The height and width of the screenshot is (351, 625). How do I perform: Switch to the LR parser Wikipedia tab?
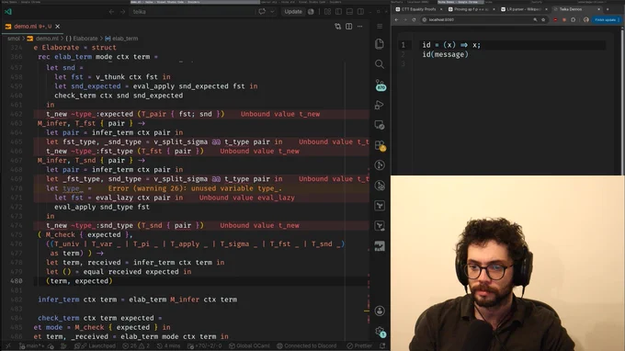click(524, 9)
